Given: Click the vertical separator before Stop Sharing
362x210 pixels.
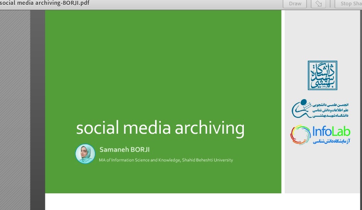Looking at the screenshot, I should pyautogui.click(x=331, y=4).
